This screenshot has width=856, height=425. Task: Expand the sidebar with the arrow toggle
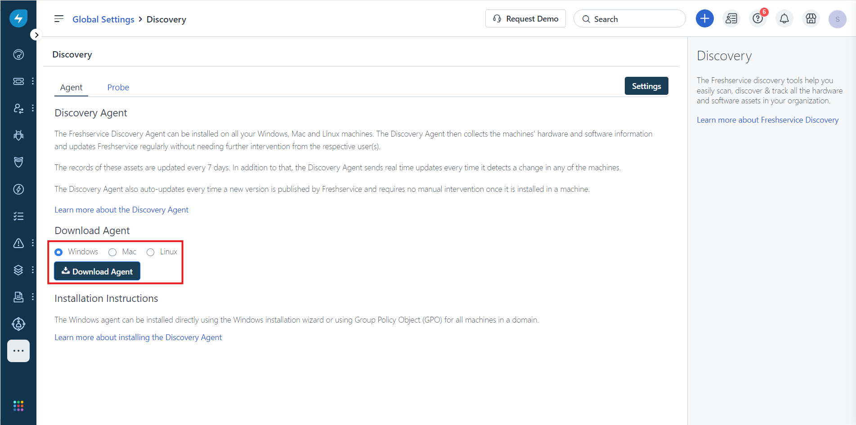click(36, 35)
